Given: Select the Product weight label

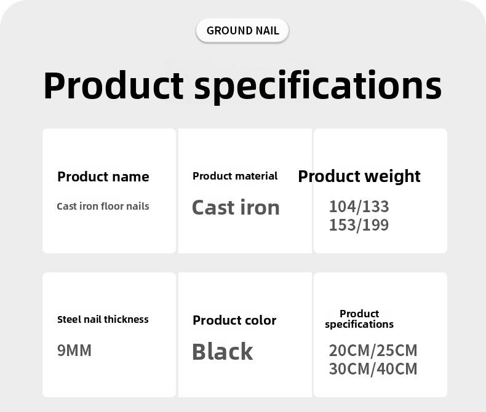Looking at the screenshot, I should pyautogui.click(x=359, y=176).
